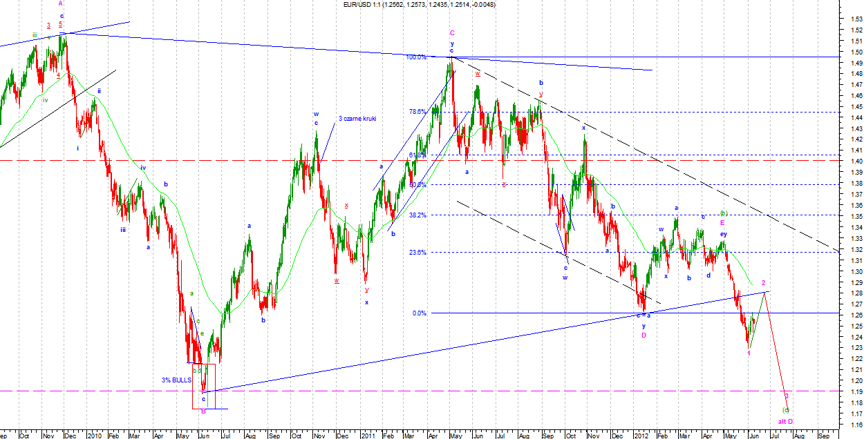
Task: Select the 38.2% Fibonacci retracement label
Action: (417, 215)
